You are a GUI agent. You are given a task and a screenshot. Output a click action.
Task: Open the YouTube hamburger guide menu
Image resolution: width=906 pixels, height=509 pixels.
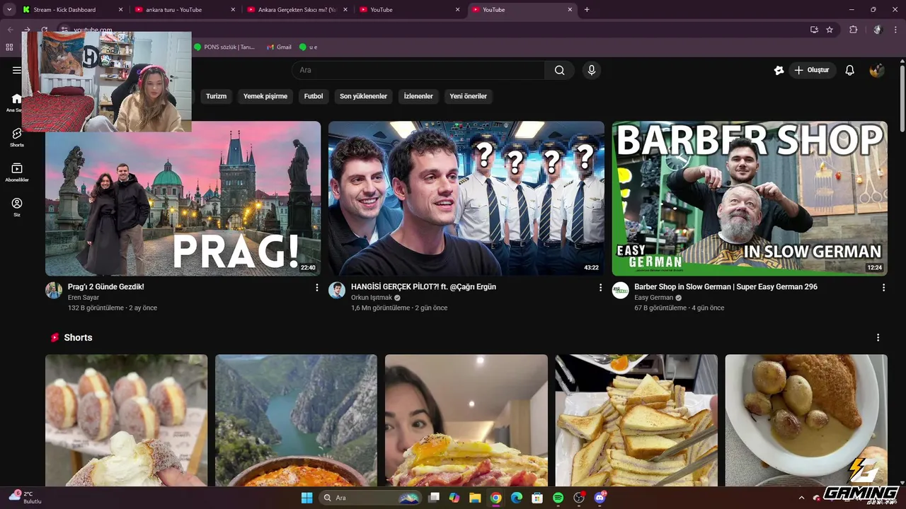coord(16,70)
